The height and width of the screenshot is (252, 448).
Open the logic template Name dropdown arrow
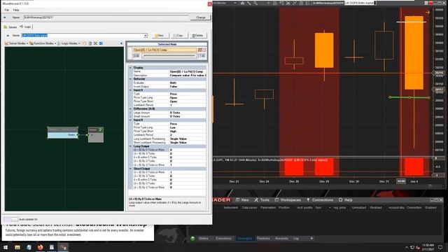click(146, 36)
